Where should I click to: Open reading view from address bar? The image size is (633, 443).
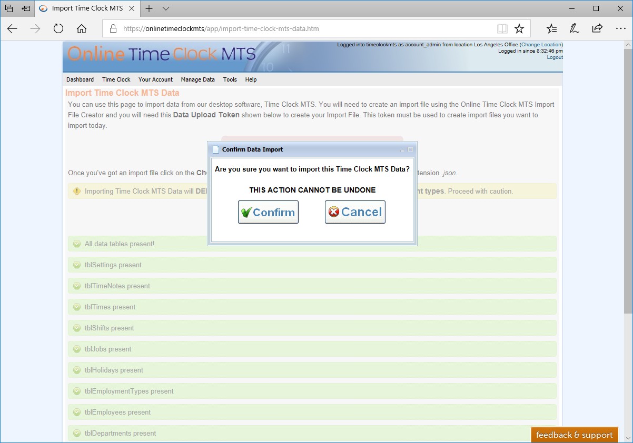502,29
